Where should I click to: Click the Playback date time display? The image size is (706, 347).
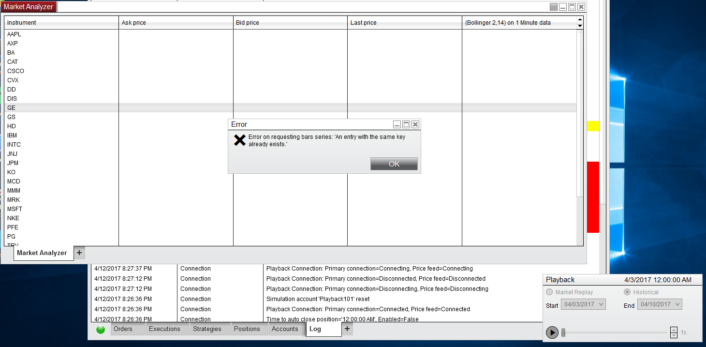(658, 280)
